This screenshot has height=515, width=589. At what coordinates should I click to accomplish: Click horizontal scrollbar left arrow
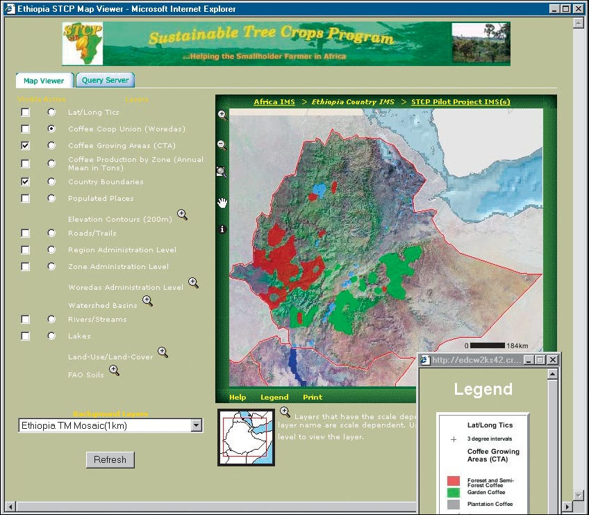tap(10, 507)
